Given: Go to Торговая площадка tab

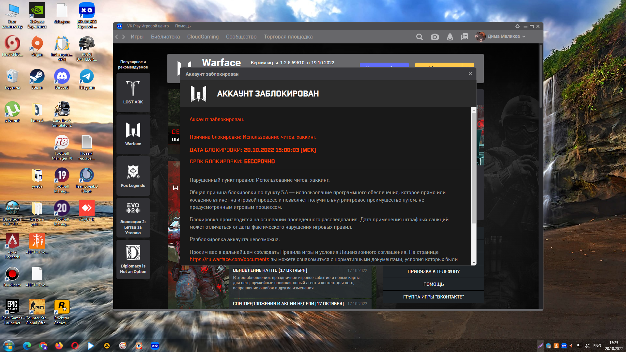Looking at the screenshot, I should [288, 37].
